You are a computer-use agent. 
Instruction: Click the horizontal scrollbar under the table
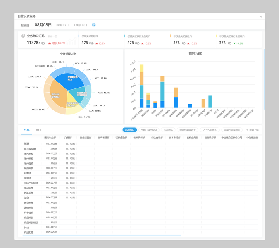click(x=102, y=236)
